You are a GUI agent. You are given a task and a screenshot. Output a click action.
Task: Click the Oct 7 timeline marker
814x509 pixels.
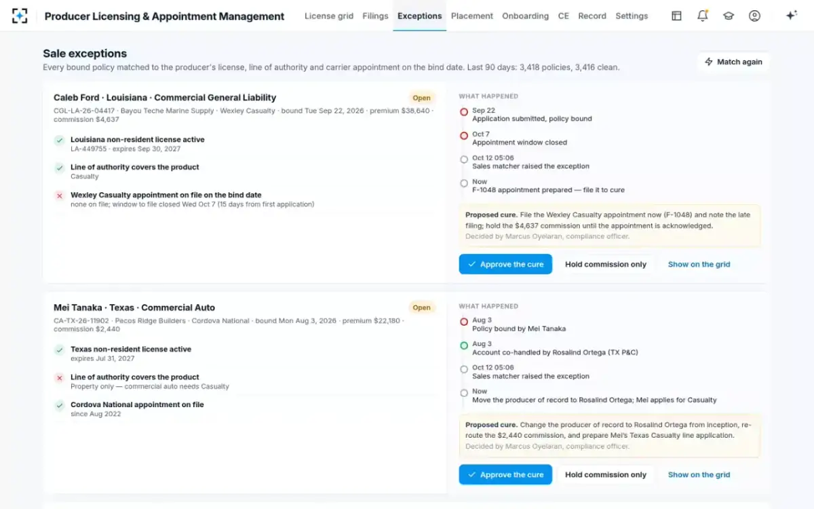pyautogui.click(x=464, y=136)
